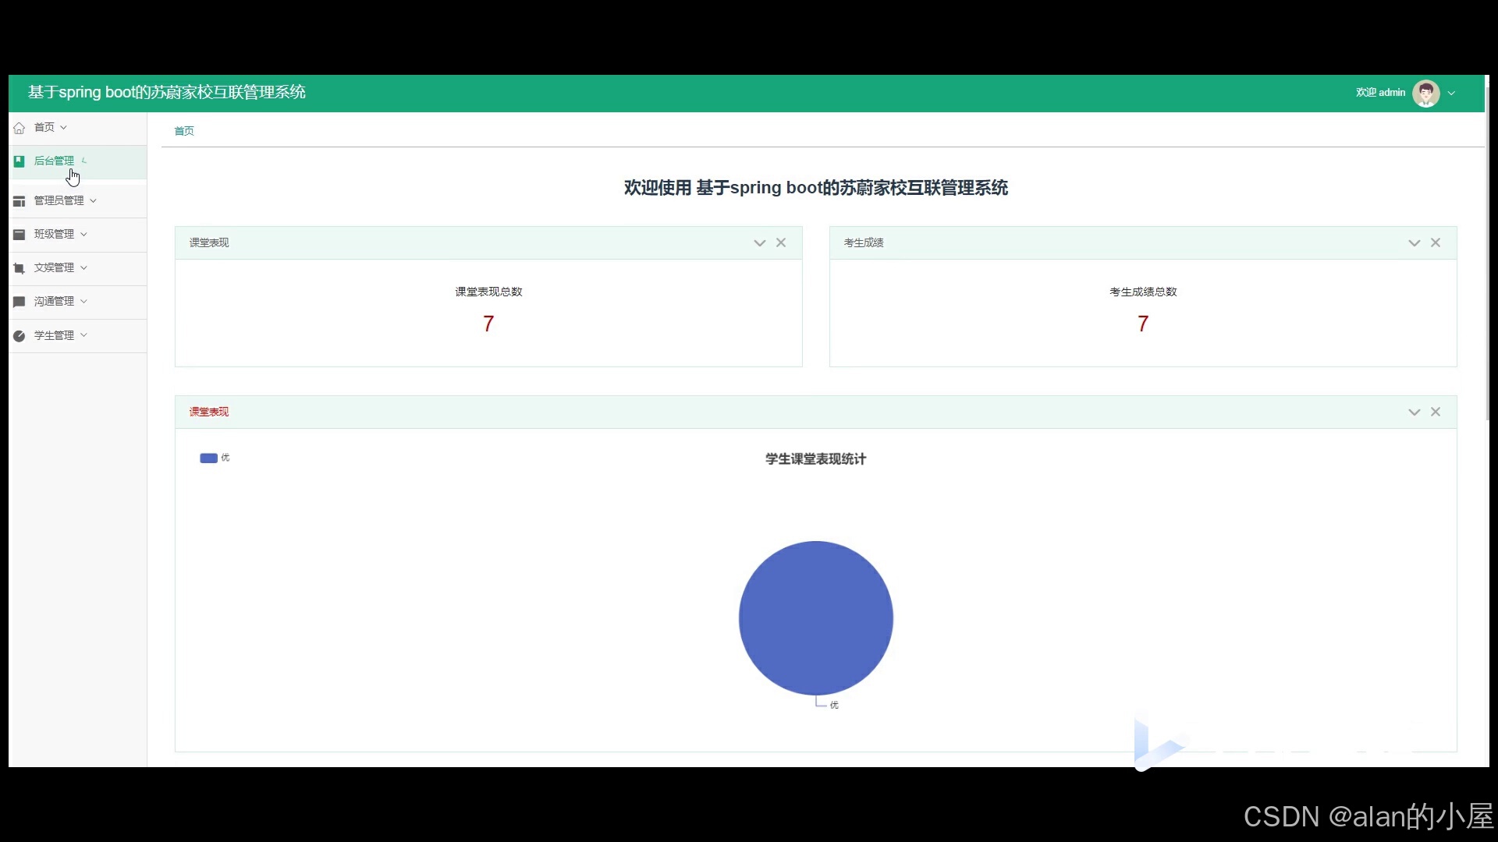Open the 班级管理 menu
1498x842 pixels.
point(55,235)
